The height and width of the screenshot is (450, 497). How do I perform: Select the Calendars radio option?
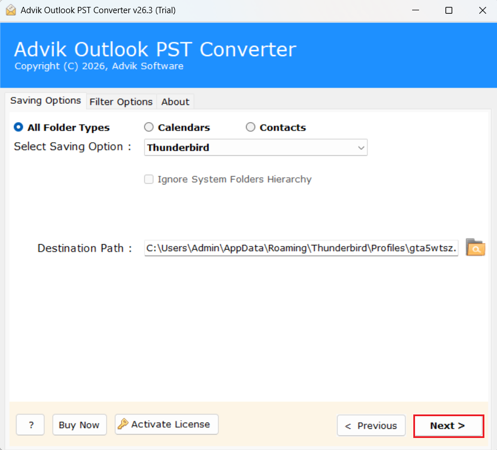point(148,127)
